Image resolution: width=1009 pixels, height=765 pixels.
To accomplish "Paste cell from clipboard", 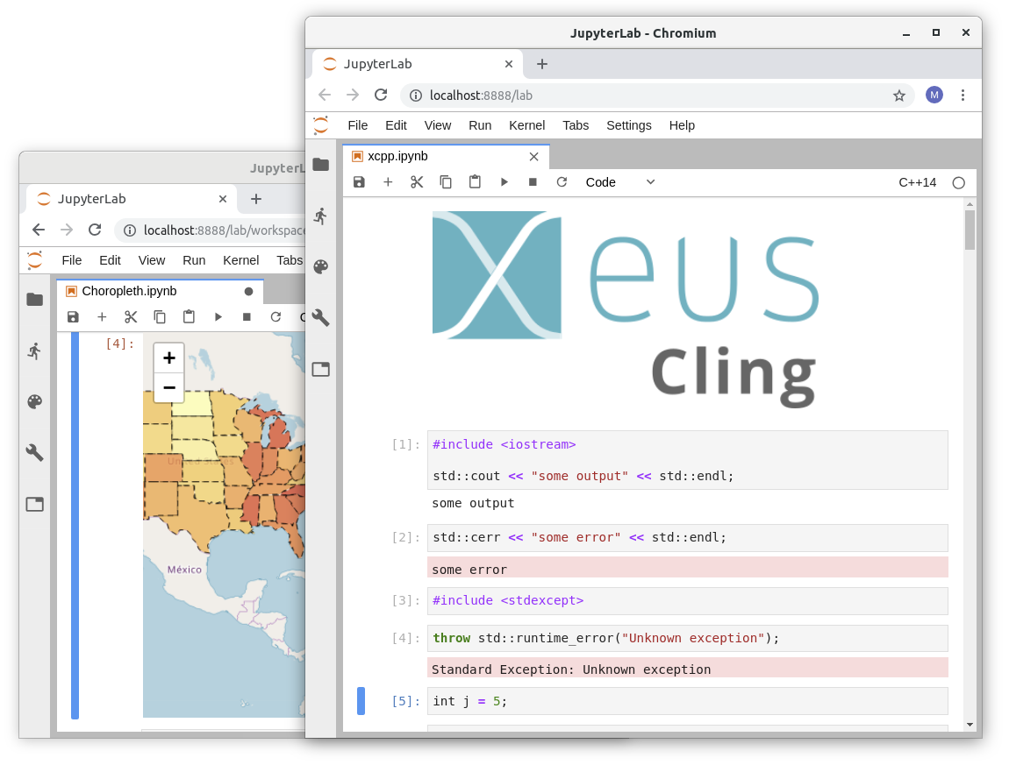I will [475, 181].
